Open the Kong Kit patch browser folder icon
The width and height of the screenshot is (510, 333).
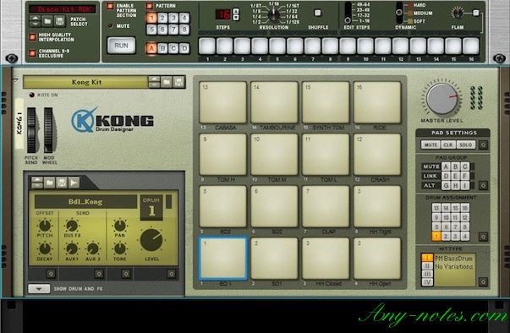(167, 82)
